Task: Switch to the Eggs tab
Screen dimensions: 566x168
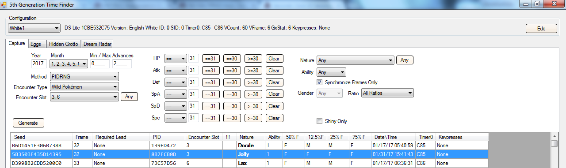Action: pyautogui.click(x=36, y=44)
